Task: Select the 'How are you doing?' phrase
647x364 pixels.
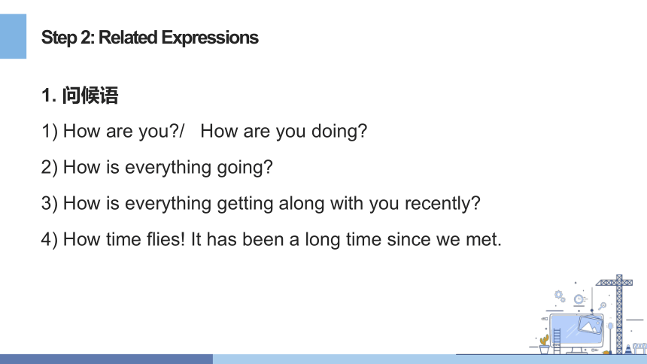Action: pos(284,132)
